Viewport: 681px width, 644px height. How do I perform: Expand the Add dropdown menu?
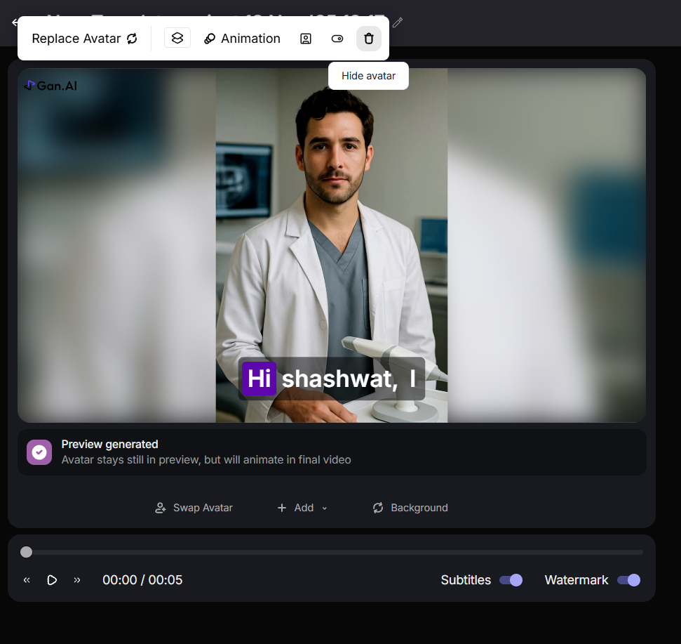click(x=302, y=508)
